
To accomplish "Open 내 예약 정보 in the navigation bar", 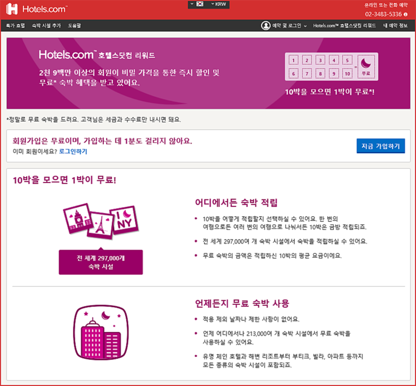I will click(x=395, y=25).
